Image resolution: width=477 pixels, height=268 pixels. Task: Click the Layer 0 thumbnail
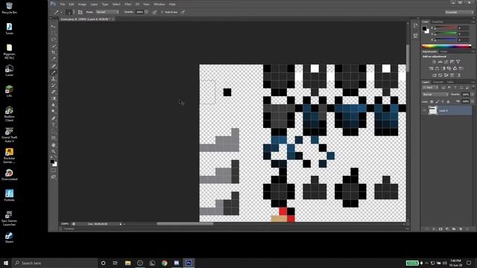coord(432,111)
